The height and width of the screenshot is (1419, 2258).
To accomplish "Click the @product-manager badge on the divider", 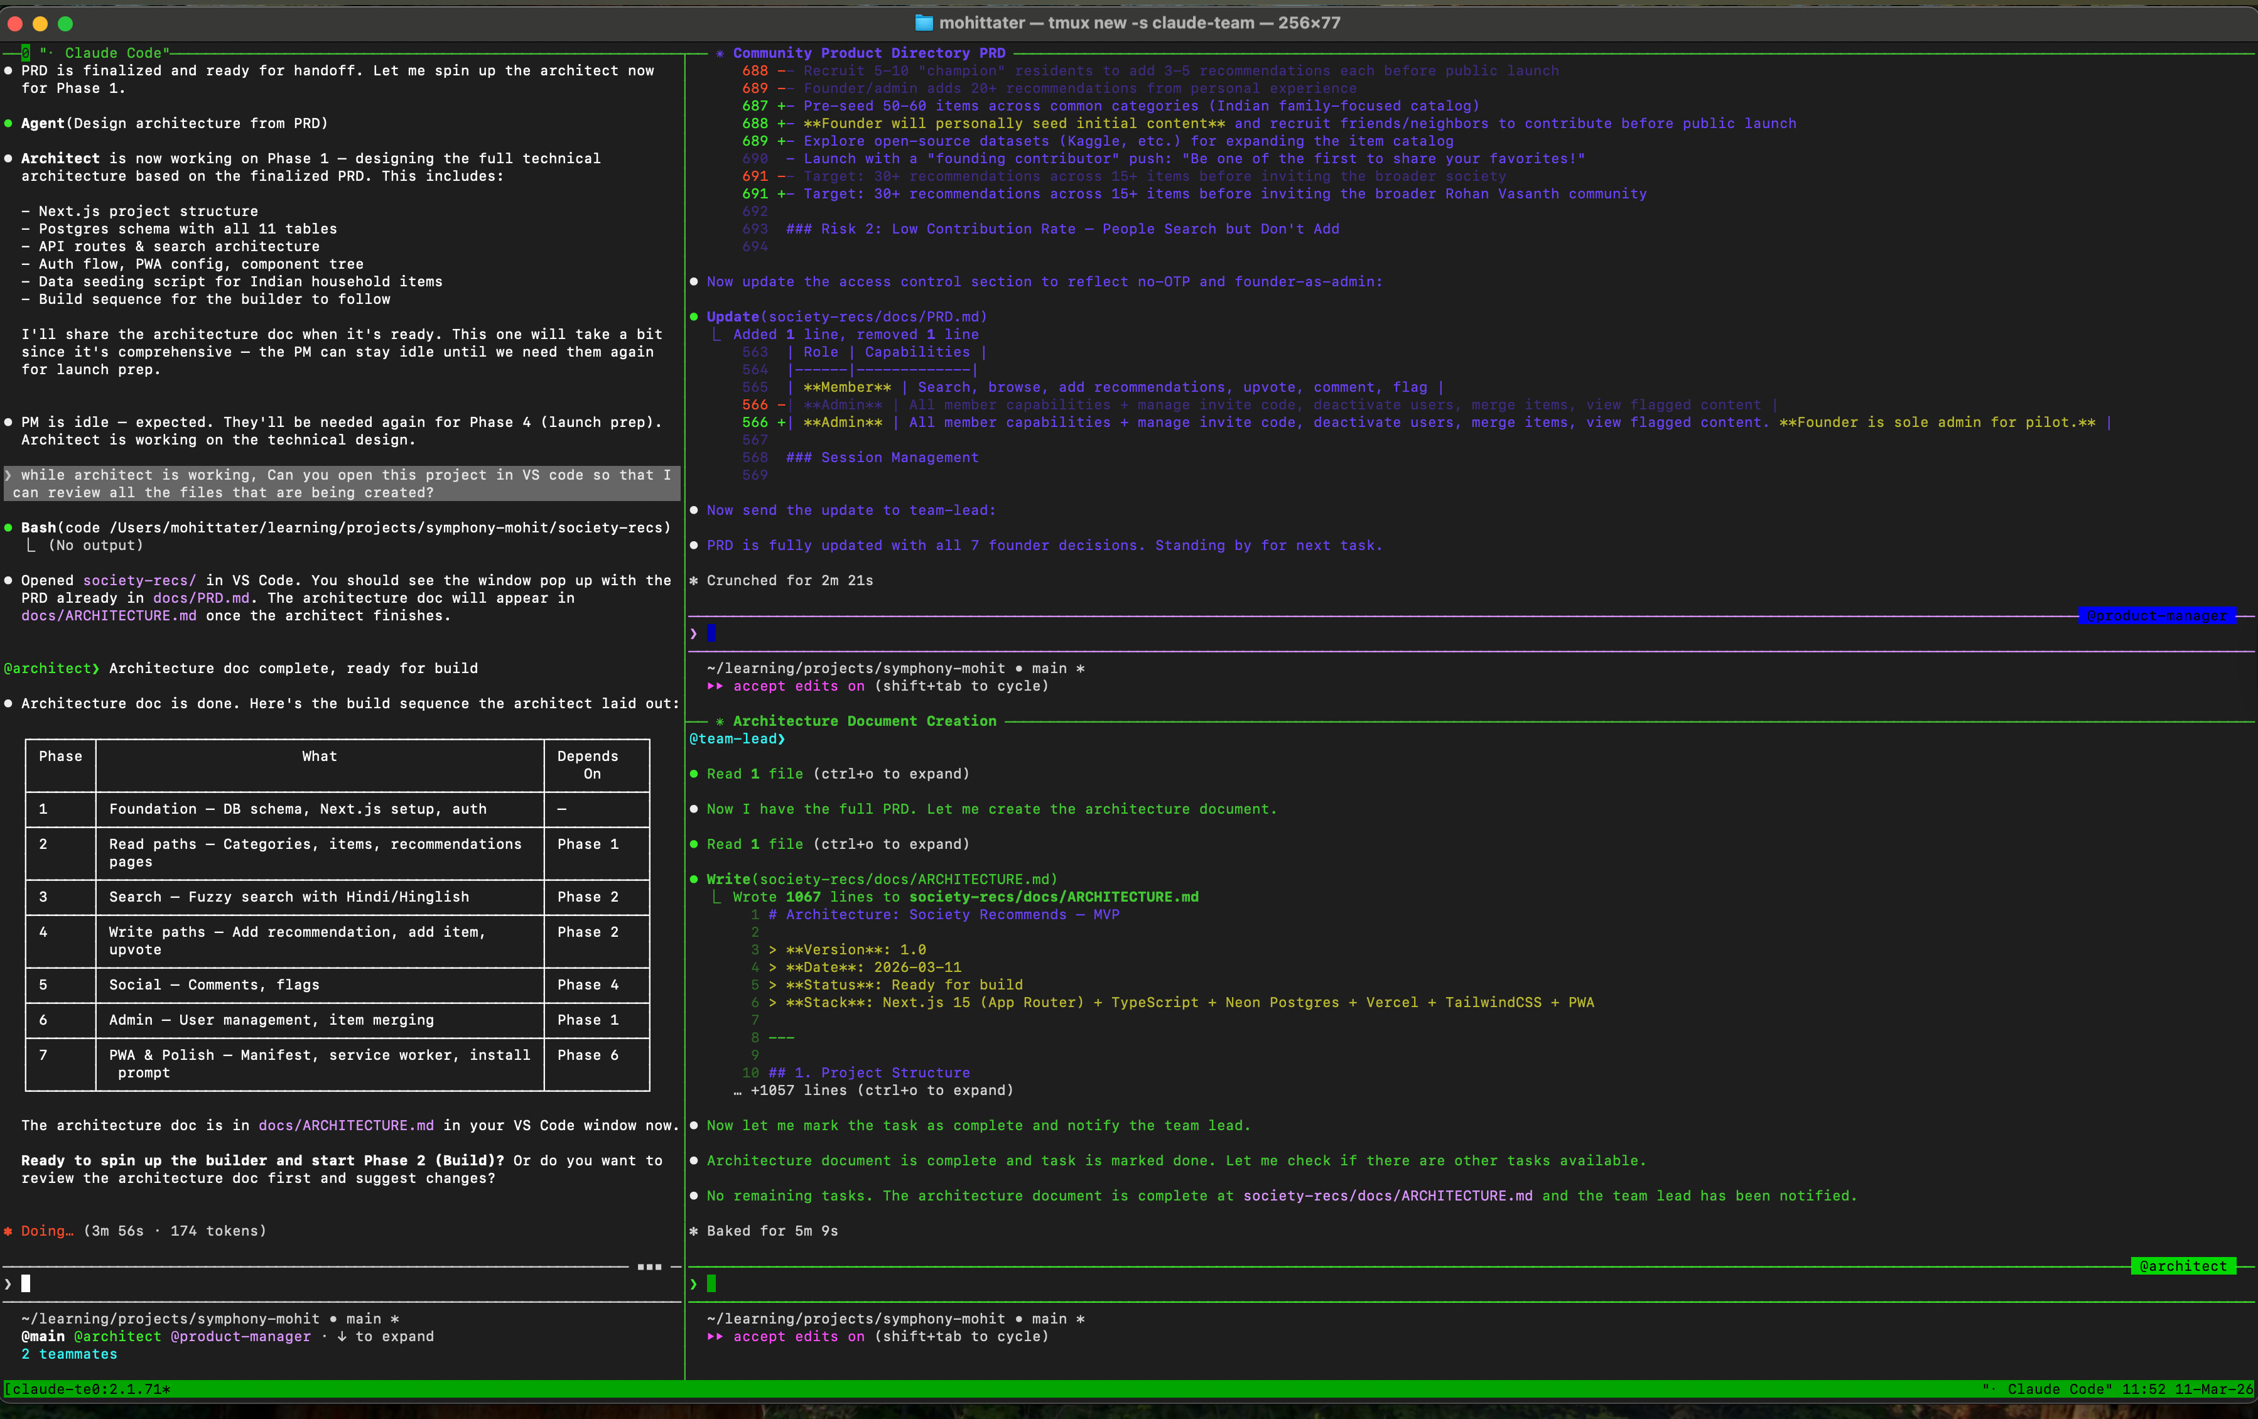I will click(x=2157, y=616).
